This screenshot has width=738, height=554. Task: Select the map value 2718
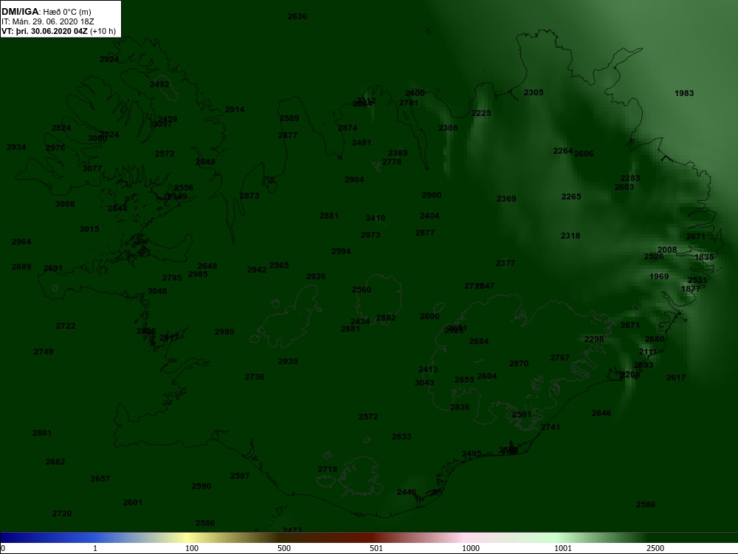pyautogui.click(x=328, y=469)
